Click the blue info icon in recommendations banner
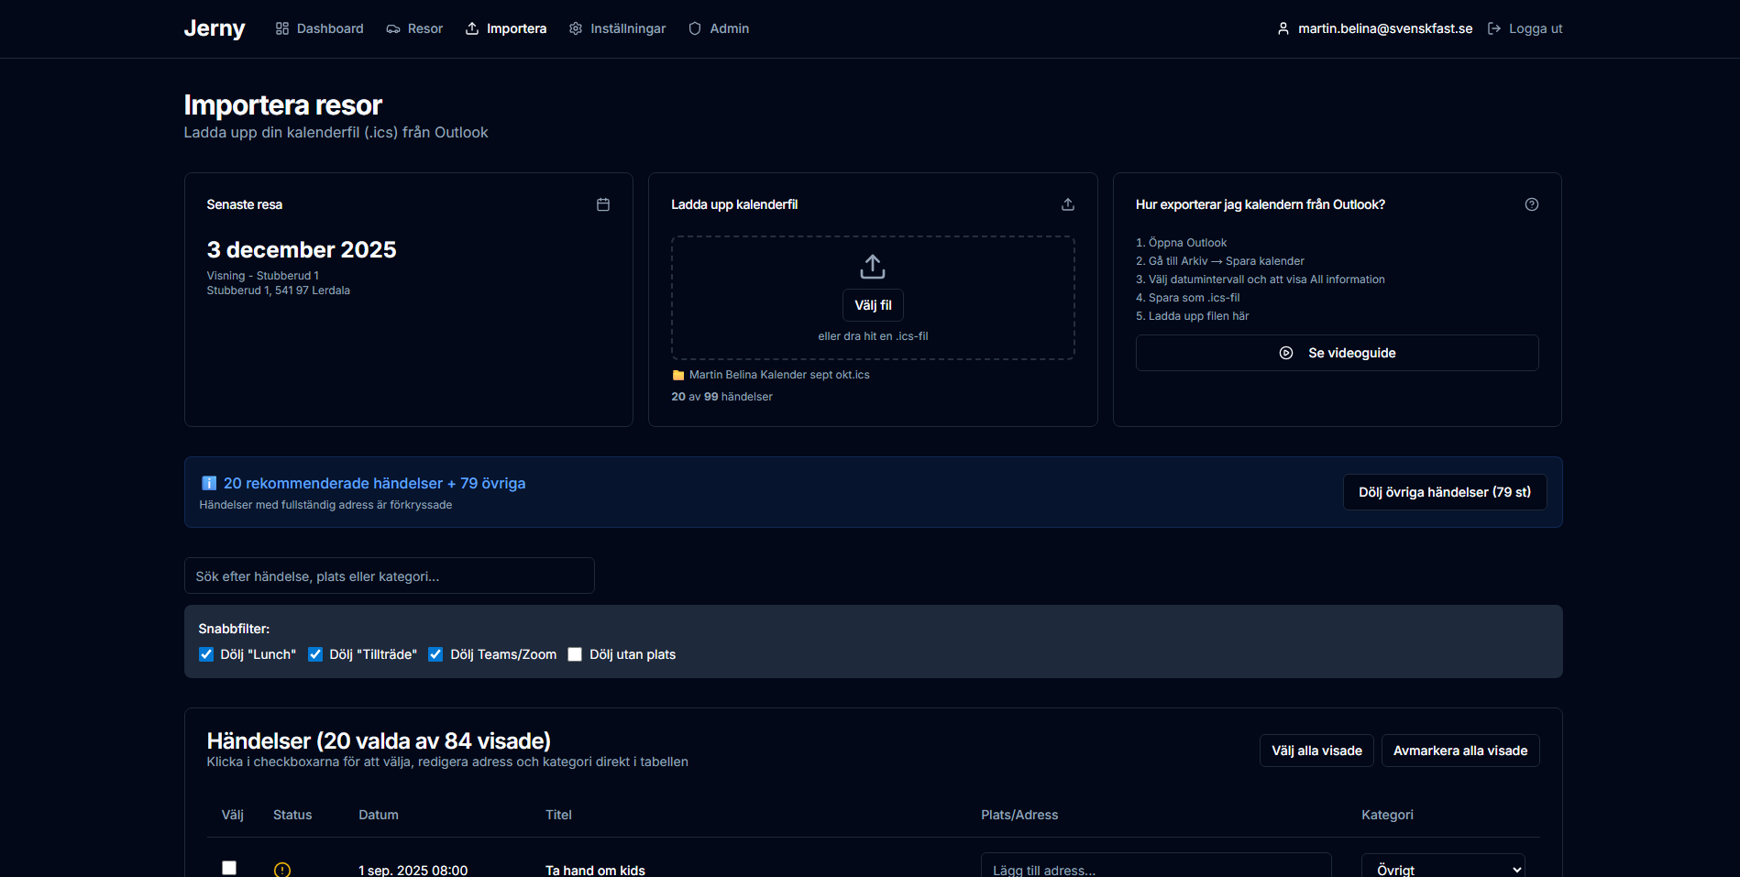 pos(209,483)
